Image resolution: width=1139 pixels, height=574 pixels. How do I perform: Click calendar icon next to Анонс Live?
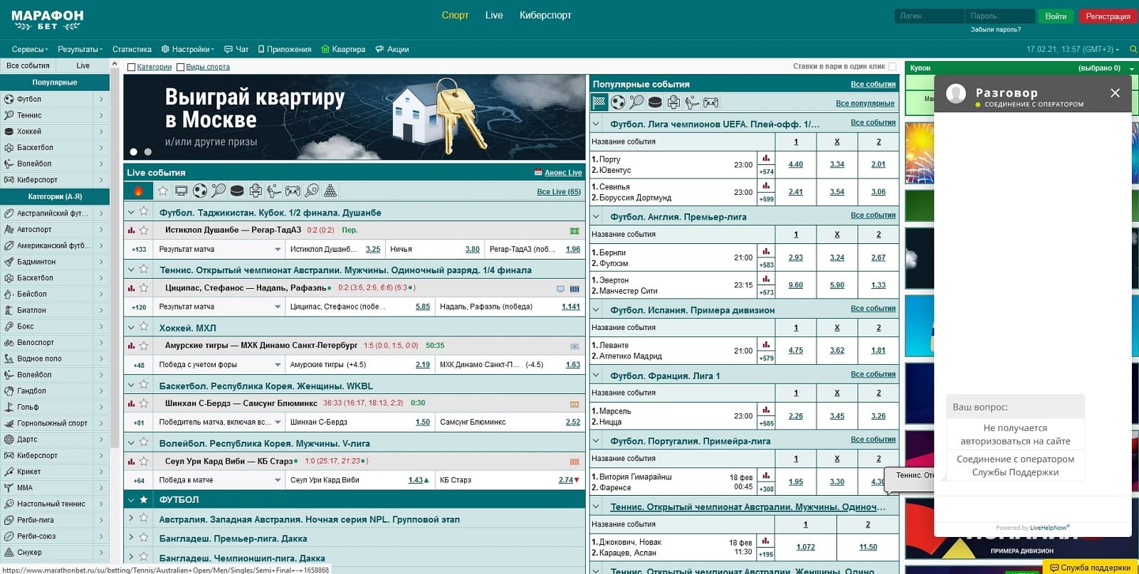pos(538,172)
